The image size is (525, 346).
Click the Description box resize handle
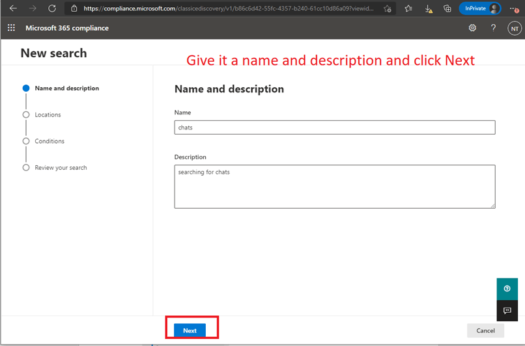coord(493,206)
